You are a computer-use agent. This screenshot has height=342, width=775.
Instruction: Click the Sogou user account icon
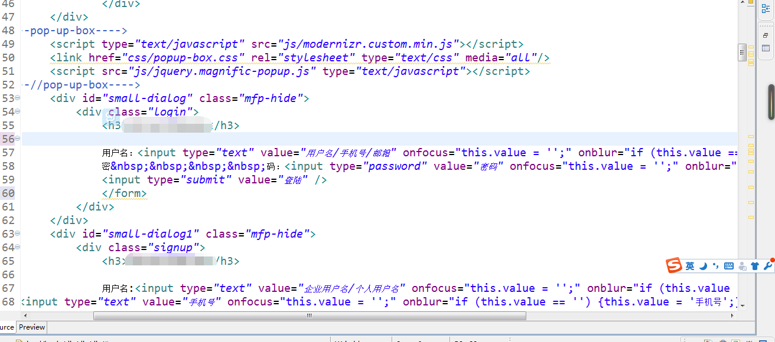(743, 267)
